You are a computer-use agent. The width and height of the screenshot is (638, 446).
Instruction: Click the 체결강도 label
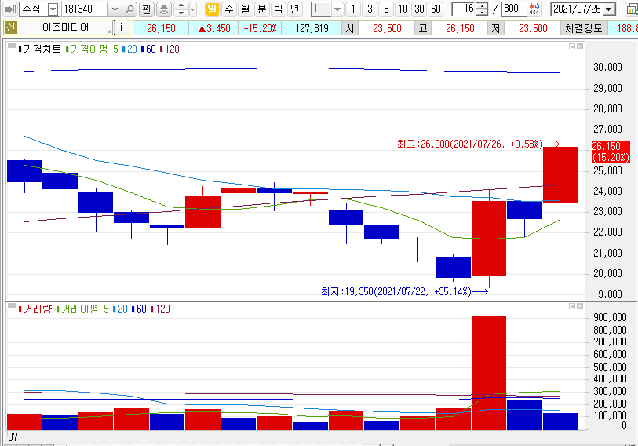click(x=584, y=28)
